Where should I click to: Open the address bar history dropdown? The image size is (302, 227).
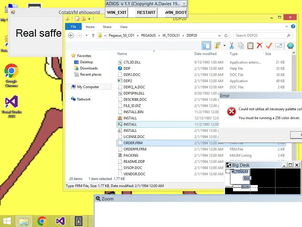[x=219, y=35]
